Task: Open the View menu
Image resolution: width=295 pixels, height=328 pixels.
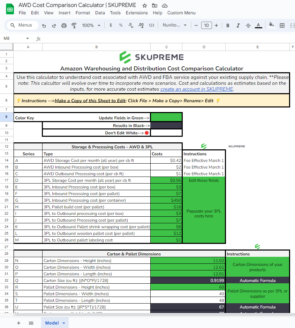Action: point(48,13)
